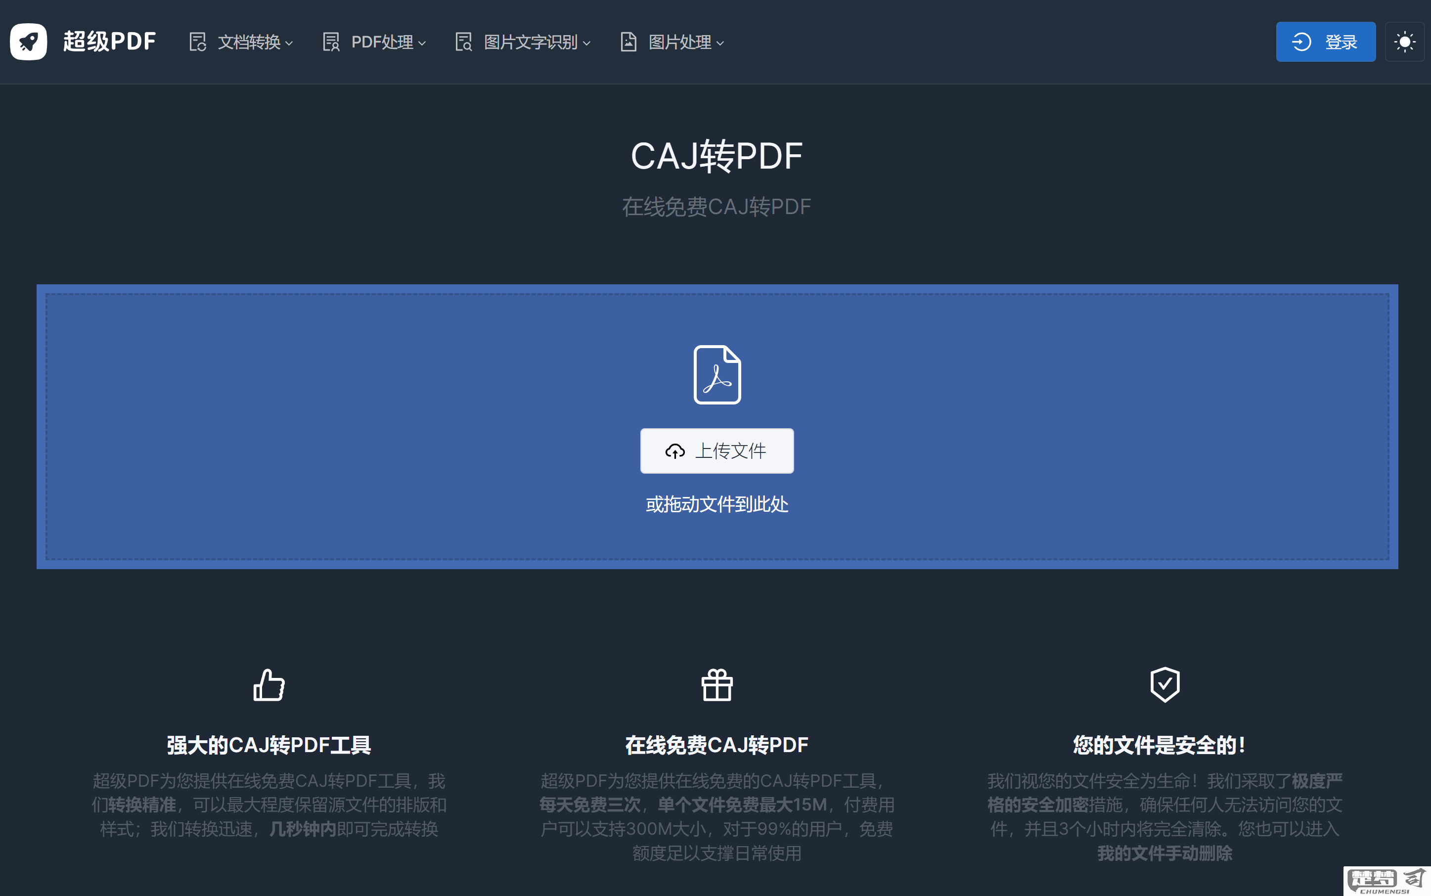Click the 或拖动文件到此处 text
This screenshot has height=896, width=1431.
[717, 504]
